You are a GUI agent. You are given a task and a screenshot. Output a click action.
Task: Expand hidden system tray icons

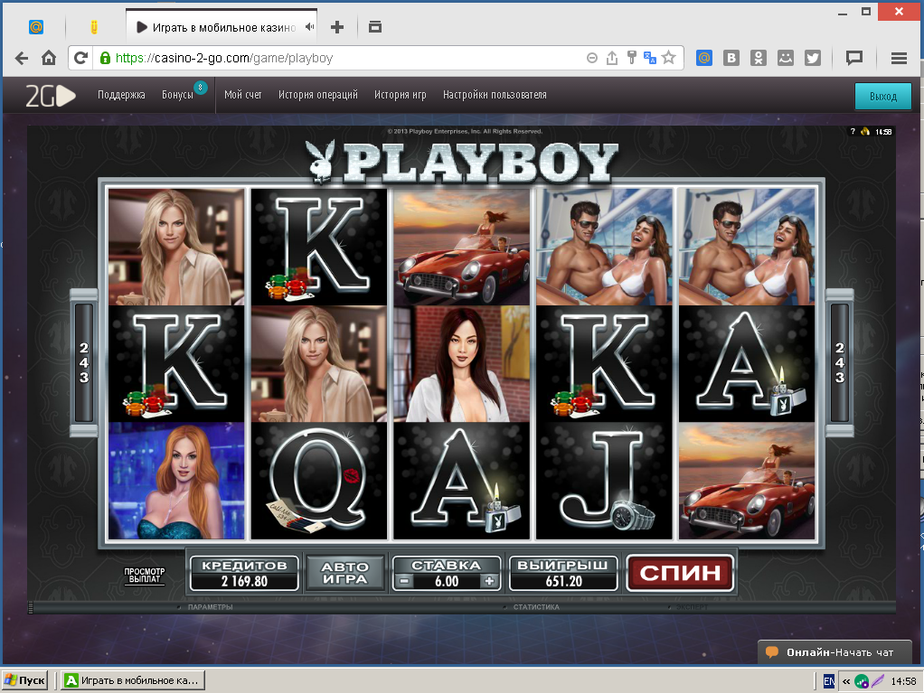coord(846,681)
